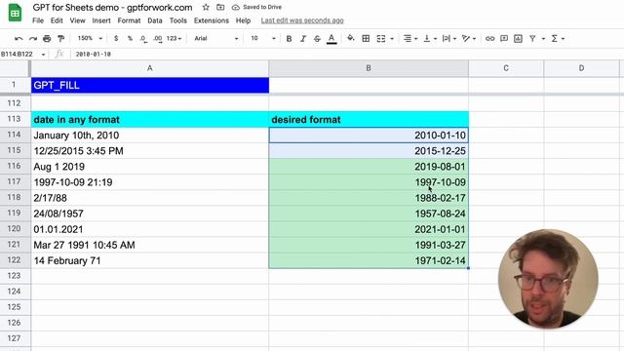The image size is (624, 351).
Task: Format as currency with dollar icon
Action: [x=116, y=39]
